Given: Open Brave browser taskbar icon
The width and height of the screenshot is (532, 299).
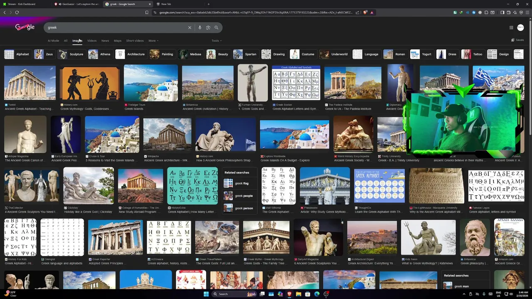Looking at the screenshot, I should (289, 294).
